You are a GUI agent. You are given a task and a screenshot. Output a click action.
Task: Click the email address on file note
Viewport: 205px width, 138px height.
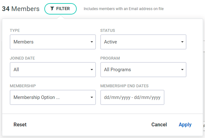pyautogui.click(x=124, y=9)
